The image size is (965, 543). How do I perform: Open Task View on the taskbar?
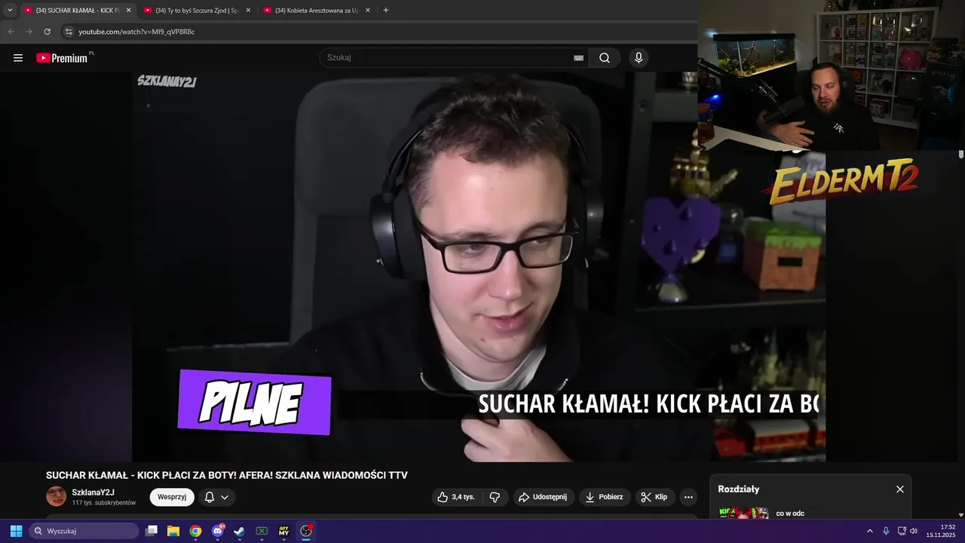tap(152, 531)
